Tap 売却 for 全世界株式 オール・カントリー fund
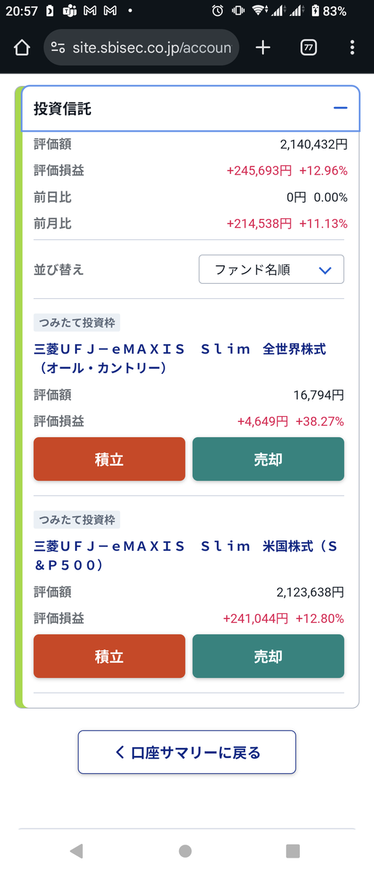 (268, 459)
